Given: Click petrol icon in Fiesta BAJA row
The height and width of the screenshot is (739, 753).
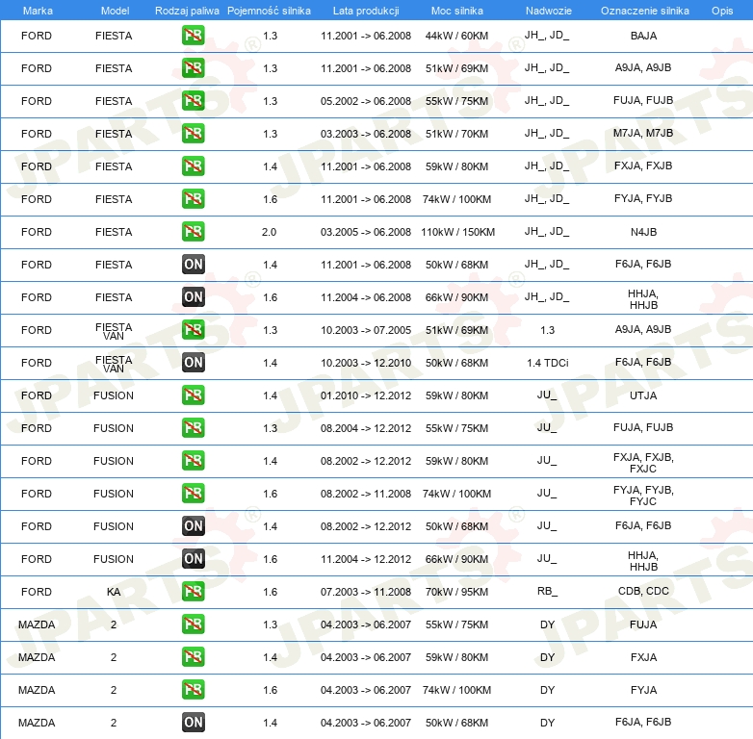Looking at the screenshot, I should 193,36.
